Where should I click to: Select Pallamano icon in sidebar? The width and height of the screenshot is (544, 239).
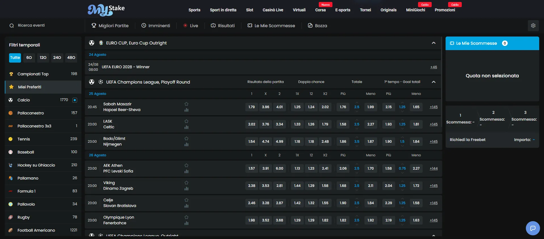coord(11,178)
